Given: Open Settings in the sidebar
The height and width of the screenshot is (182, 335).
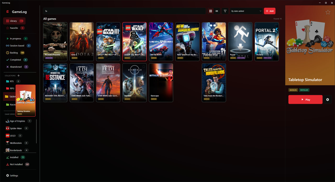Looking at the screenshot, I should tap(12, 175).
